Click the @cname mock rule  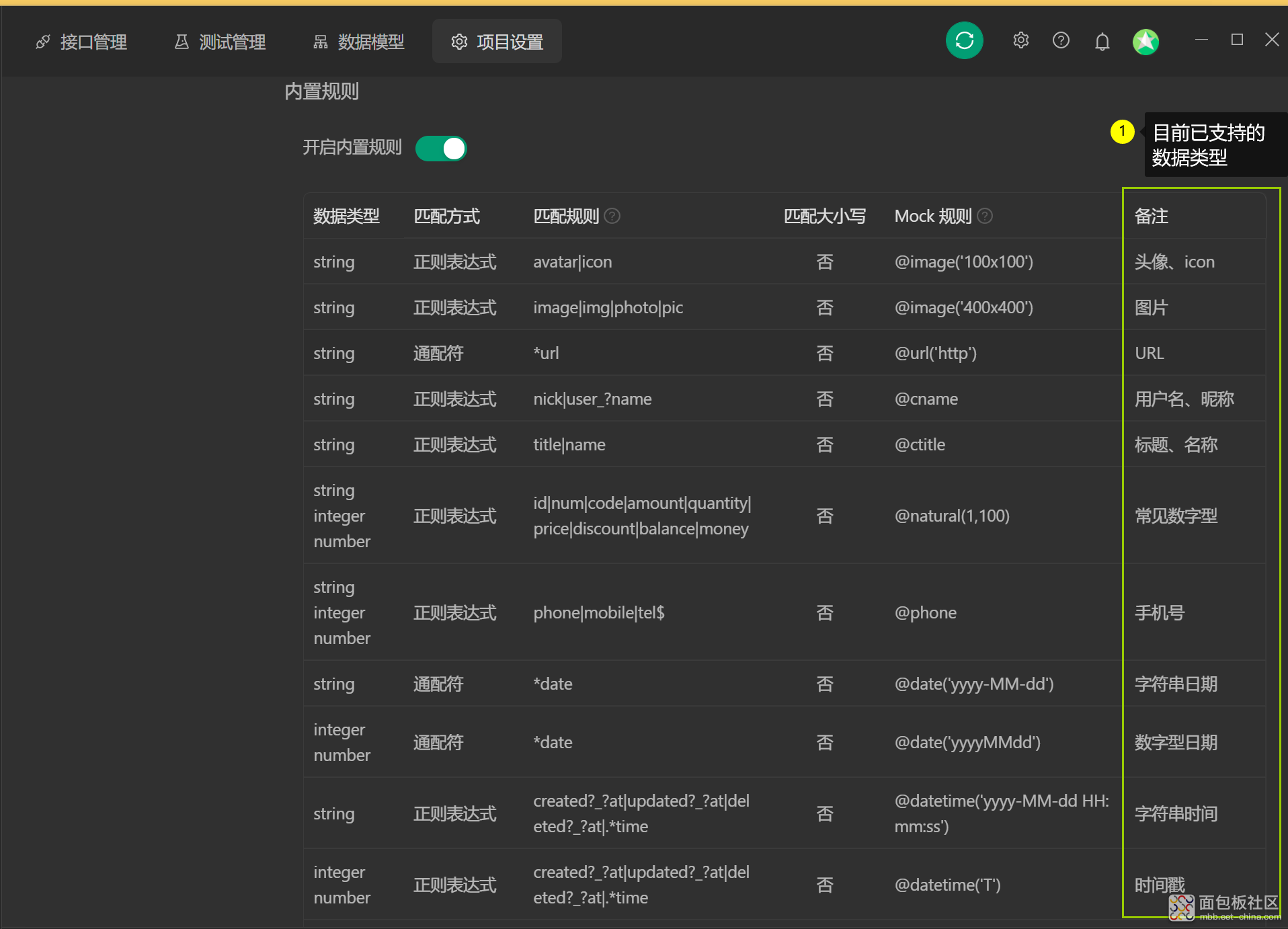click(x=926, y=399)
